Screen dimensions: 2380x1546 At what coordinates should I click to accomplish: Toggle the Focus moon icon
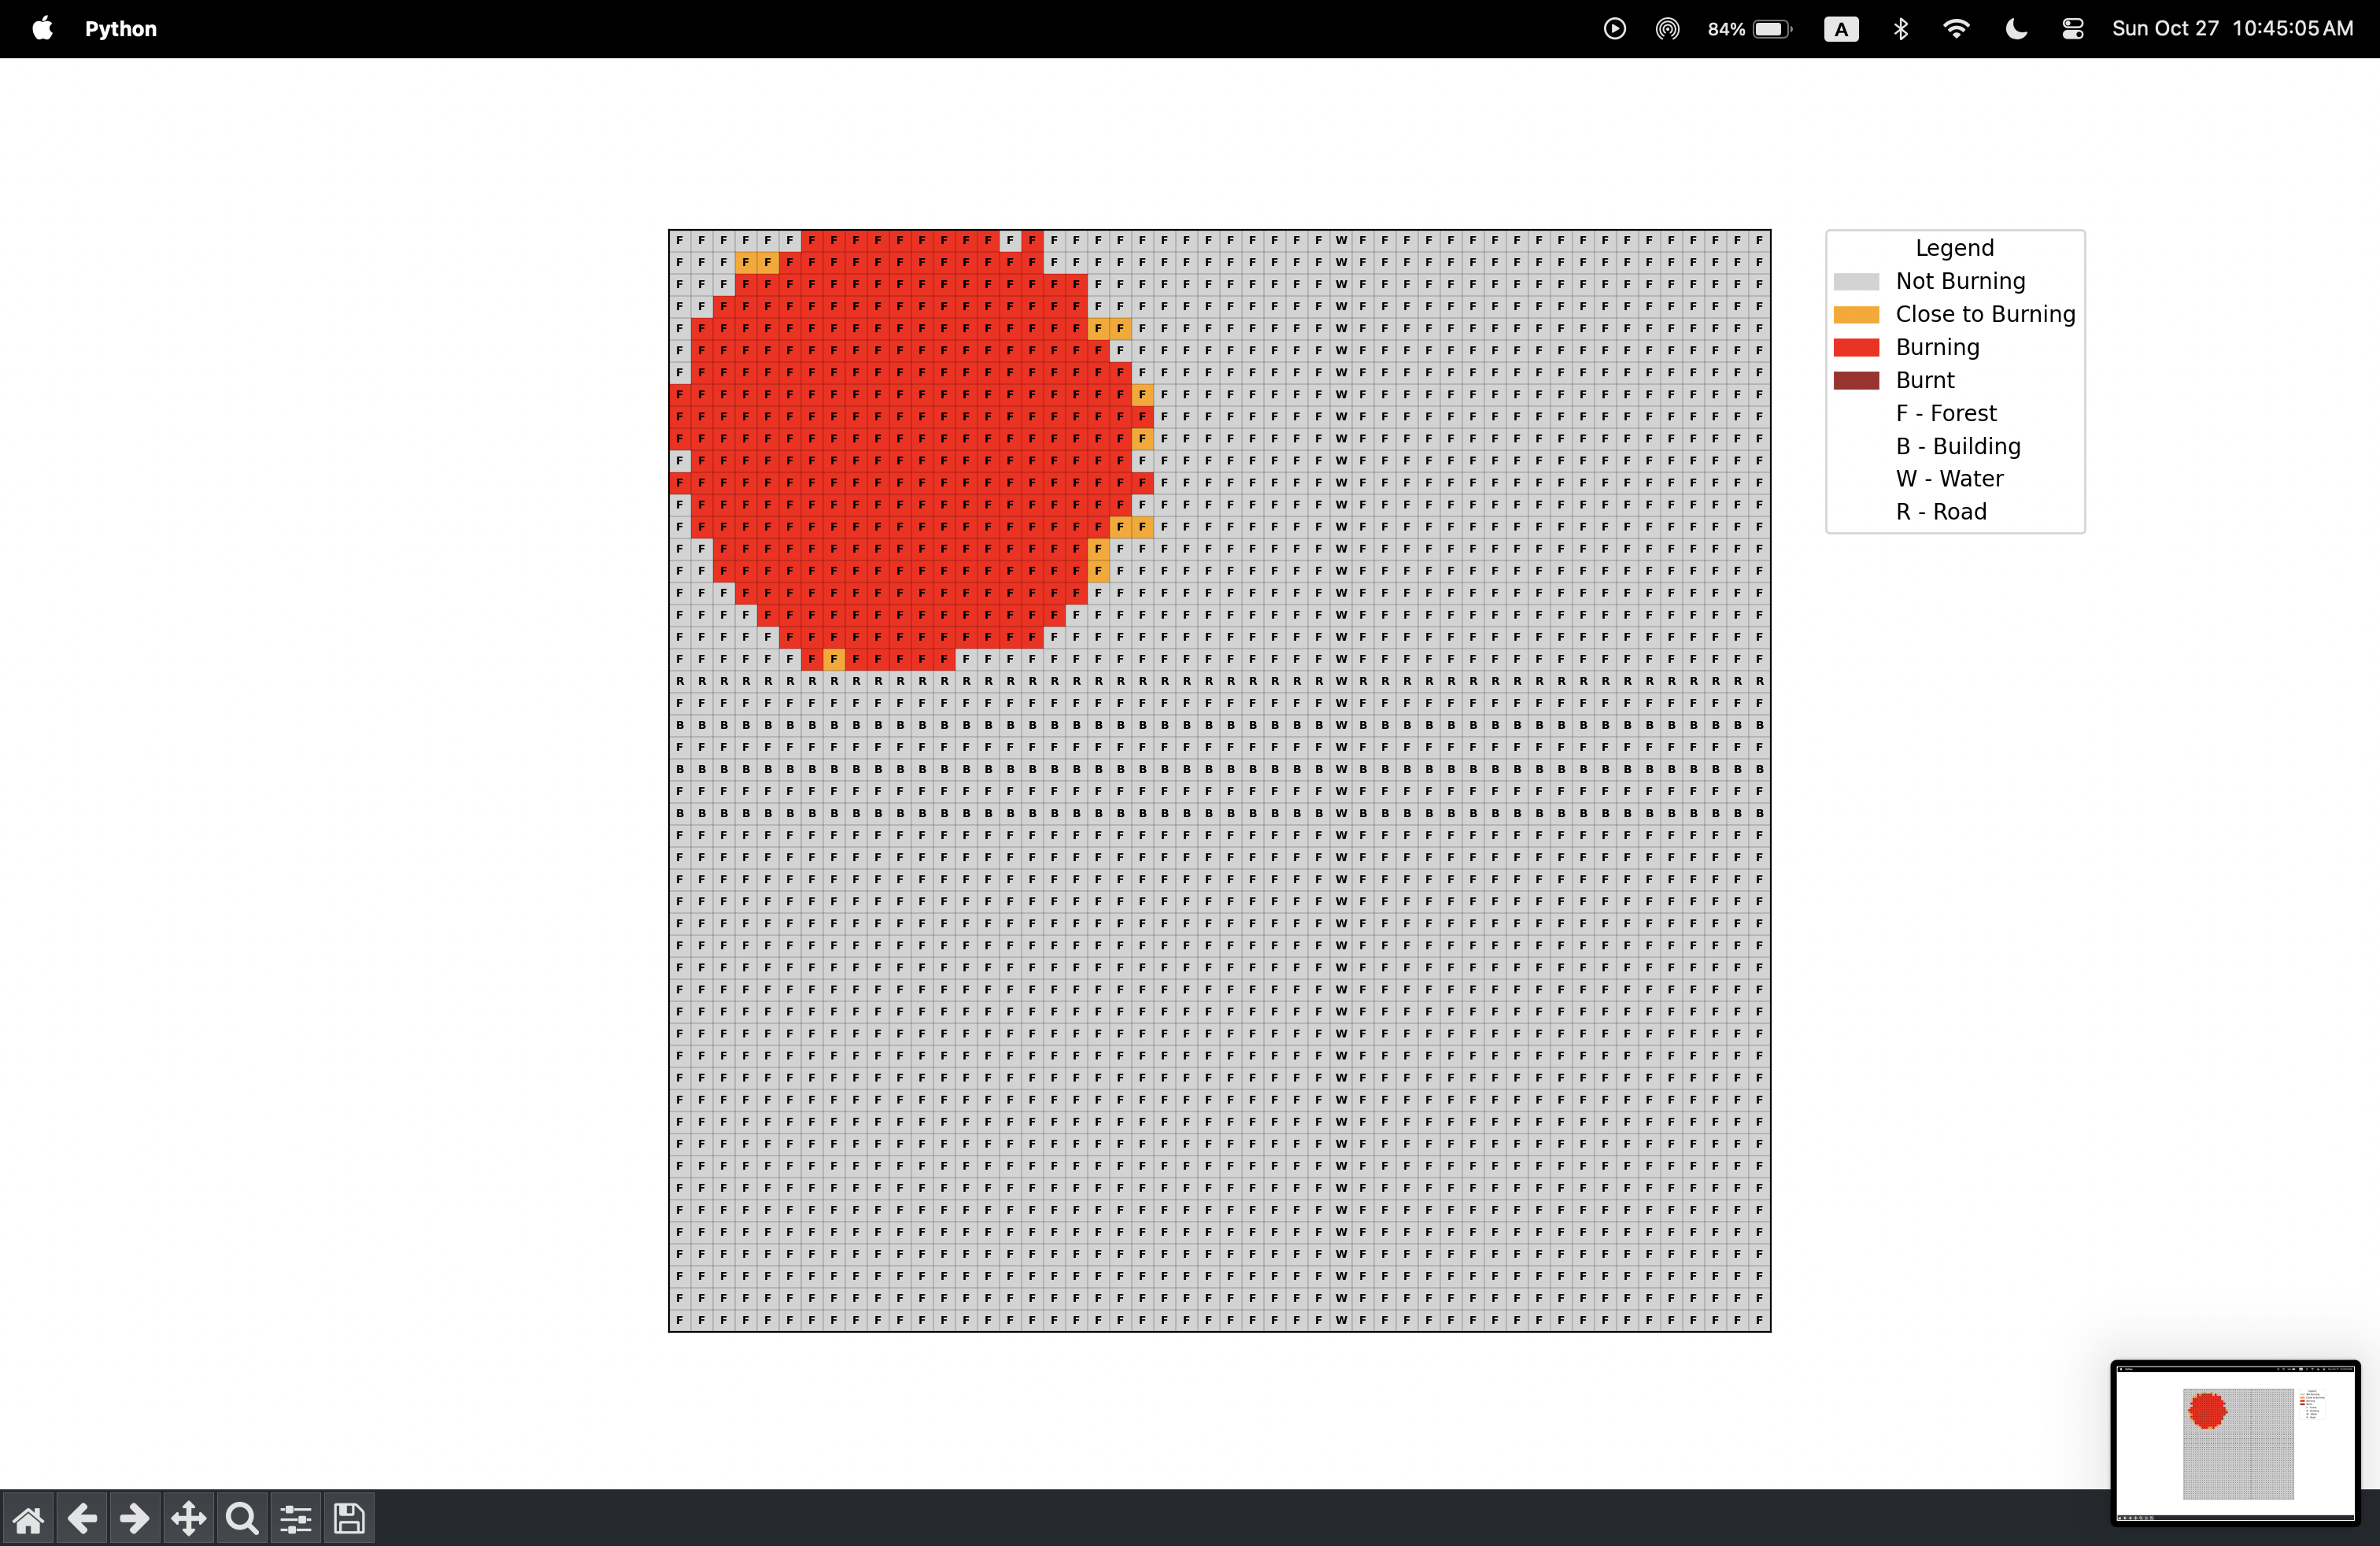coord(2015,28)
